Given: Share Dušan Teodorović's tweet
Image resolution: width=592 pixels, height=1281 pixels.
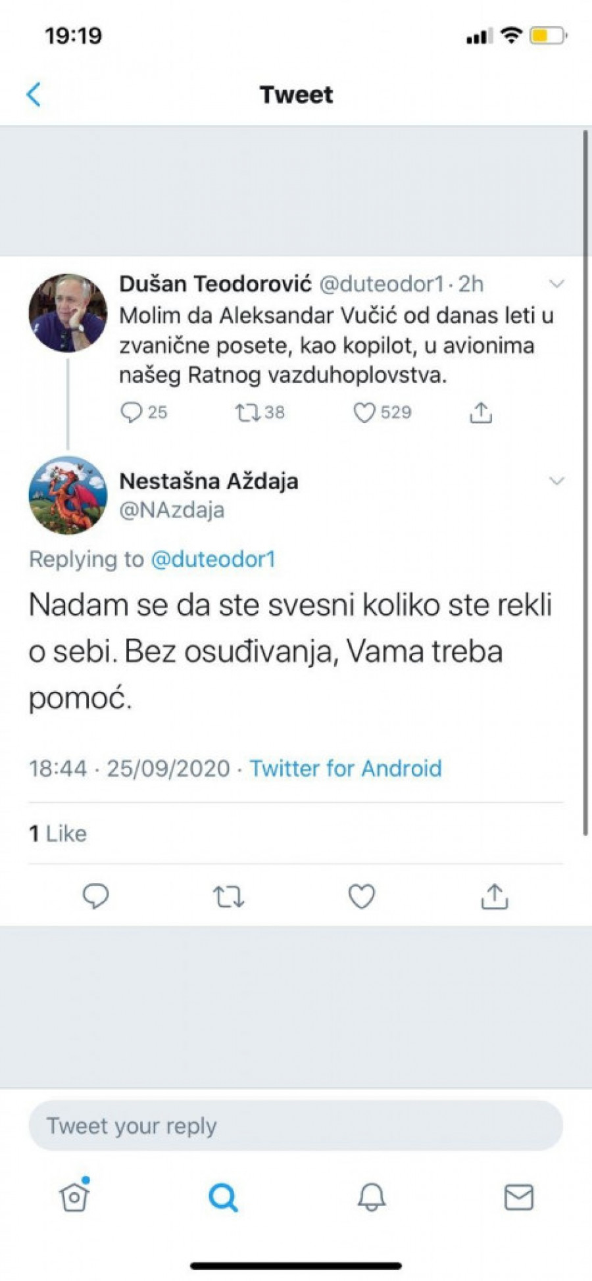Looking at the screenshot, I should [x=481, y=412].
